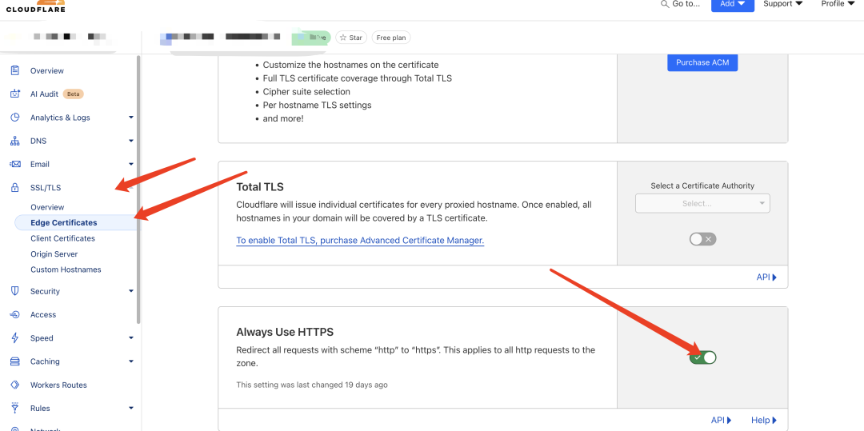The width and height of the screenshot is (864, 431).
Task: Open the Support dropdown menu
Action: click(782, 4)
